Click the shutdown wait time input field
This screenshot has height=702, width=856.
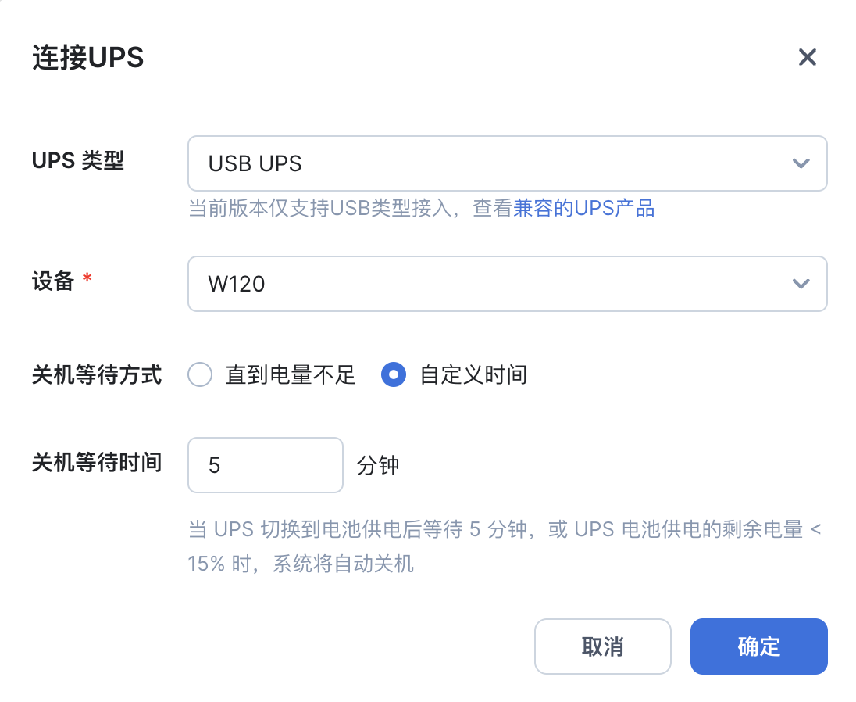coord(266,464)
